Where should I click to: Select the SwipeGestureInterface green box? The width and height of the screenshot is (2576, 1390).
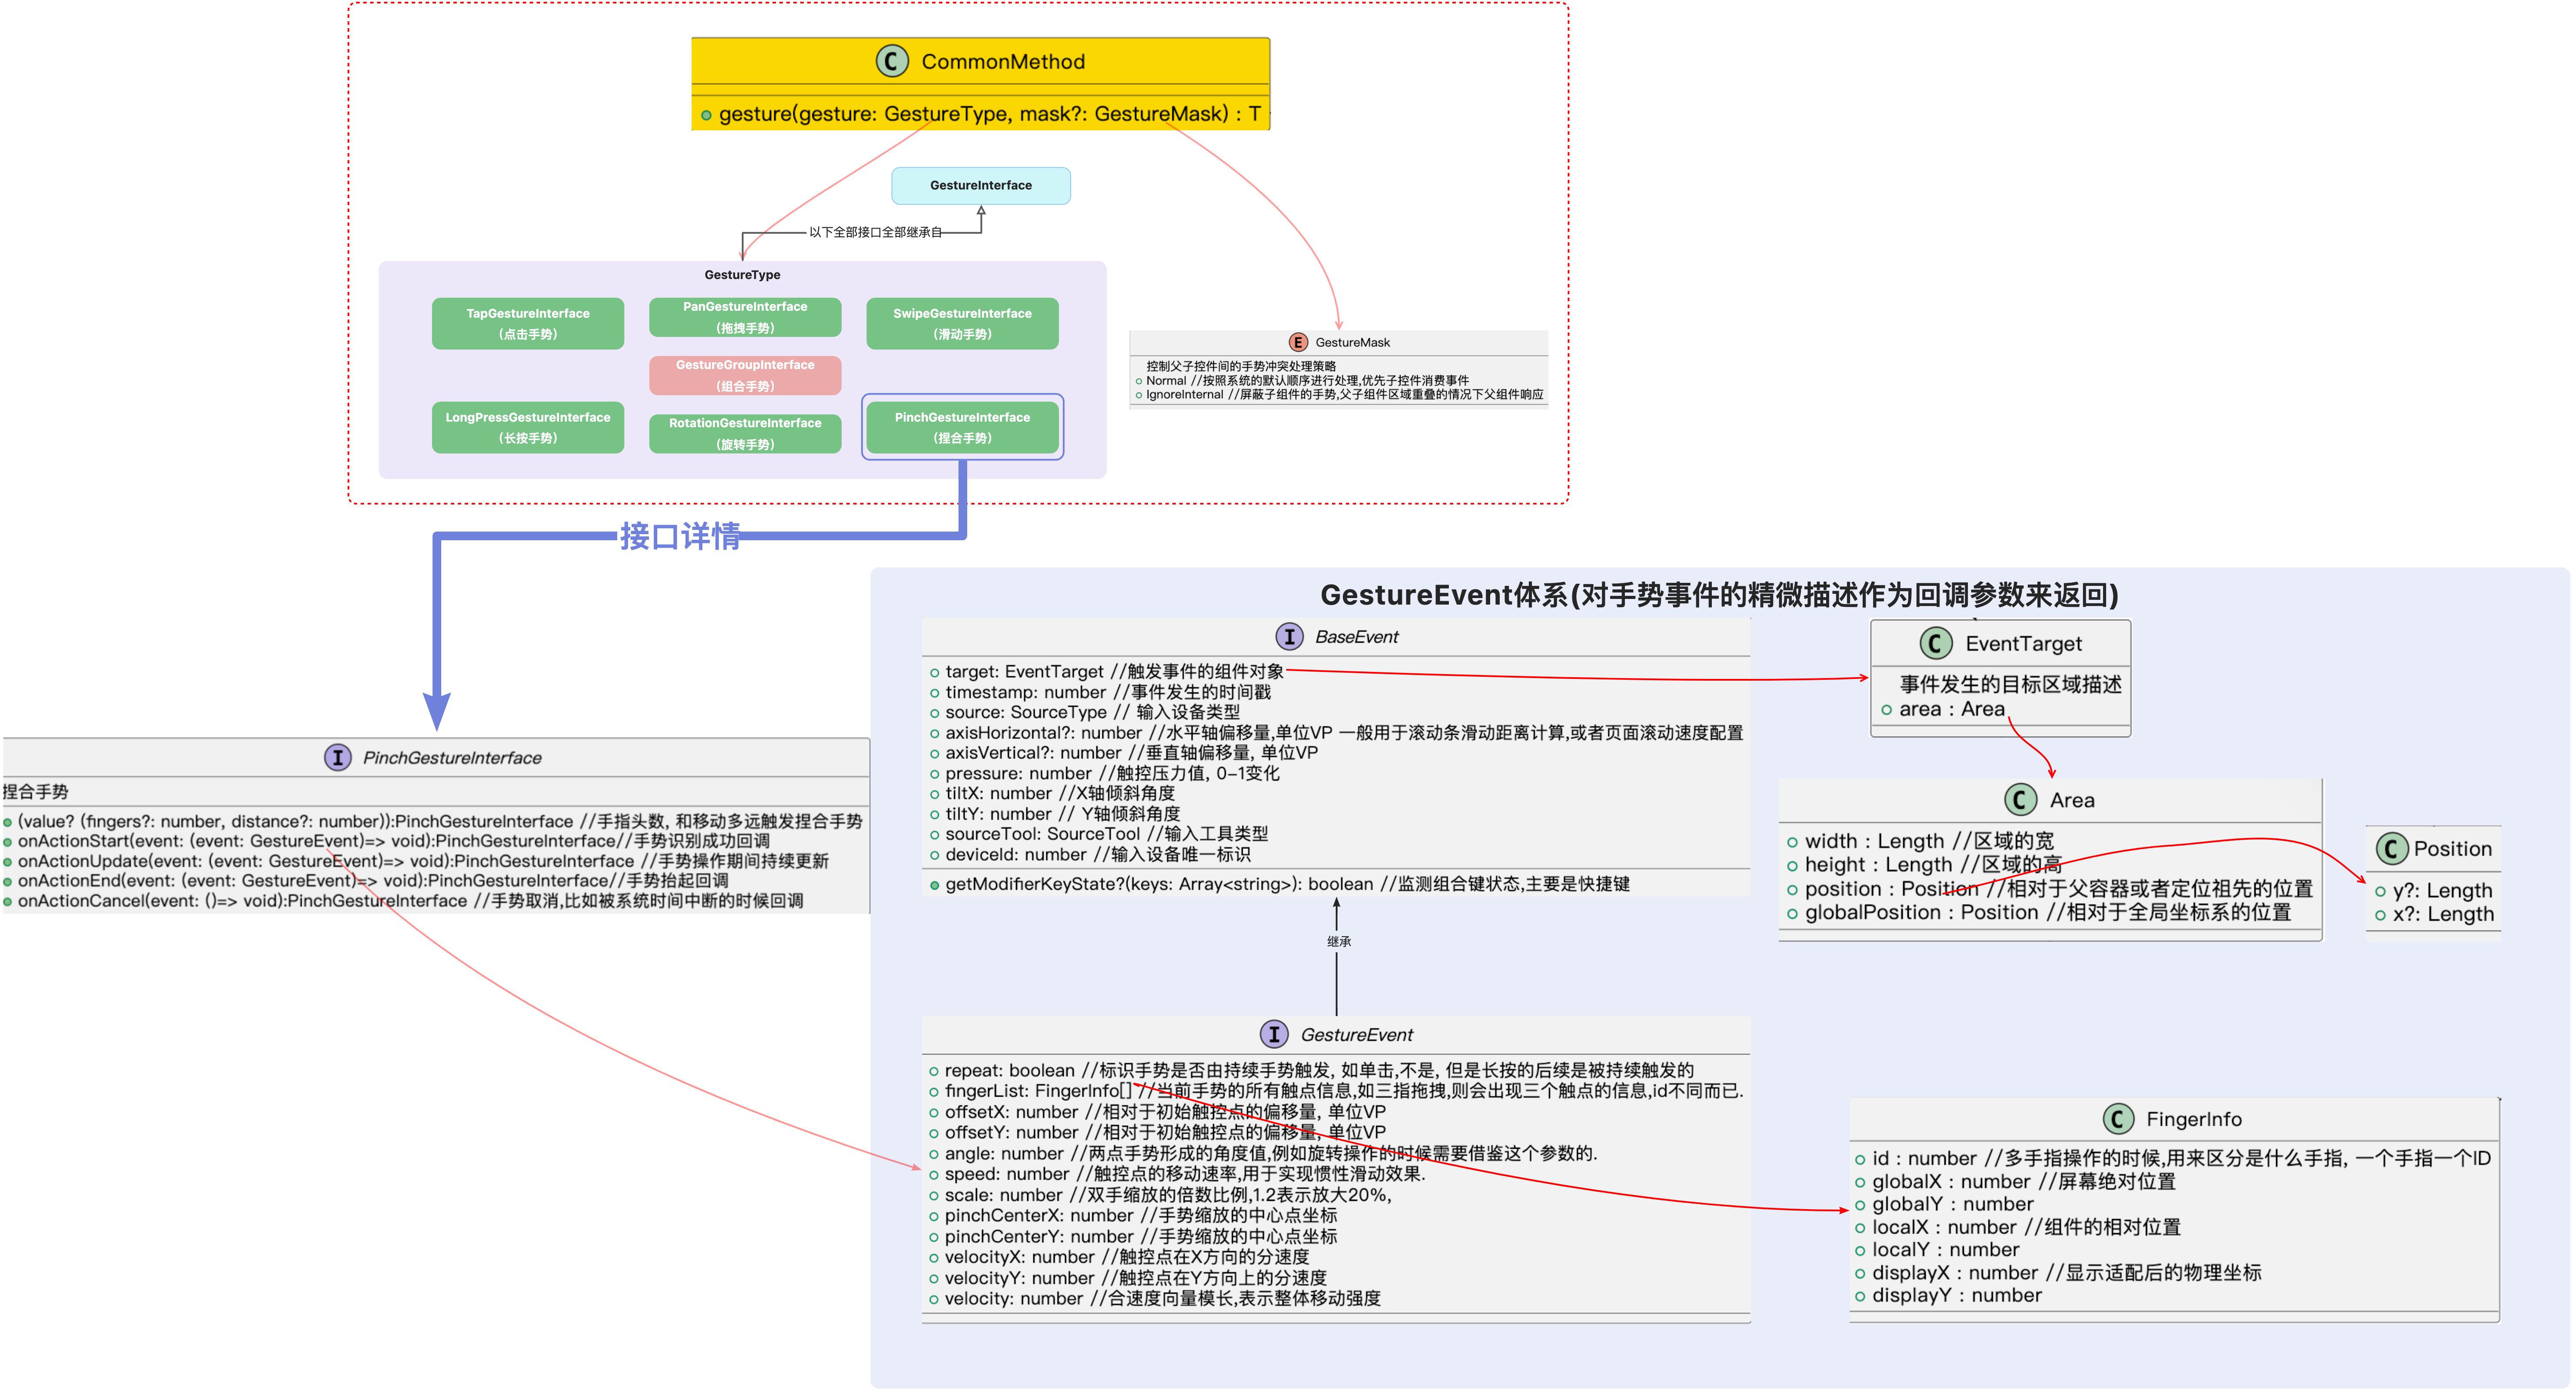tap(962, 323)
